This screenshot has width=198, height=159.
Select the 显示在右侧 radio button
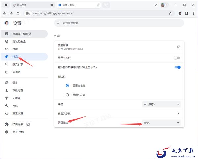(67, 86)
